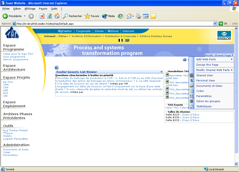Select the English flag icon
The width and height of the screenshot is (239, 172).
tap(127, 40)
